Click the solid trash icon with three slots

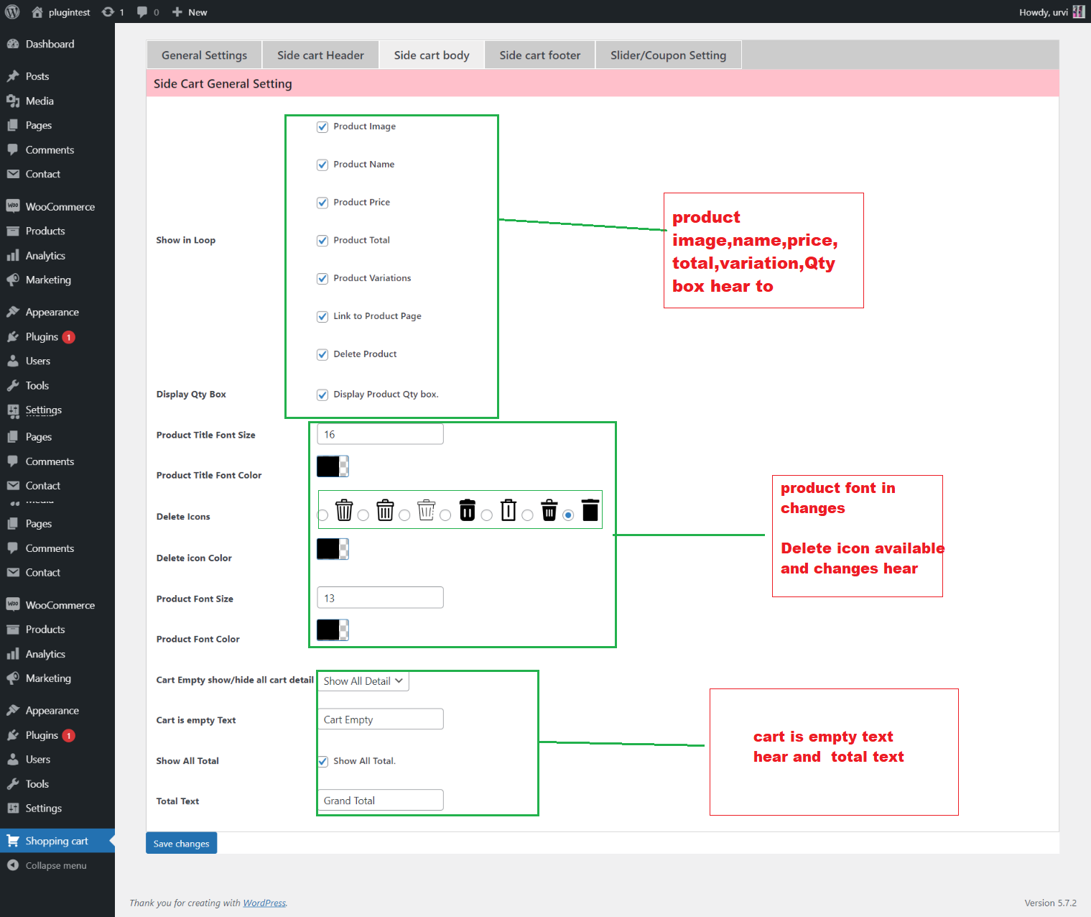tap(549, 510)
